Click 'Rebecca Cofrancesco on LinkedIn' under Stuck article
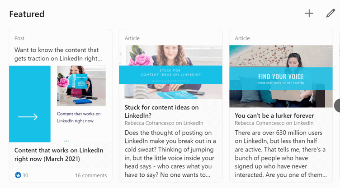The image size is (340, 188). coord(164,123)
